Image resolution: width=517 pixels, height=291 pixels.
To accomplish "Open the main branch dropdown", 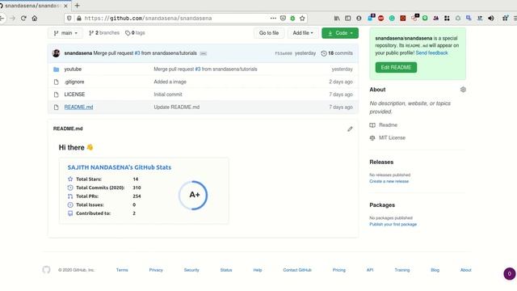I will click(x=65, y=33).
